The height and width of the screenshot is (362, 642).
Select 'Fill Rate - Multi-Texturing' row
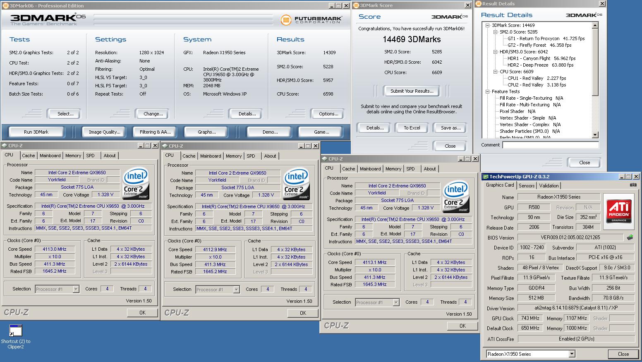(530, 105)
